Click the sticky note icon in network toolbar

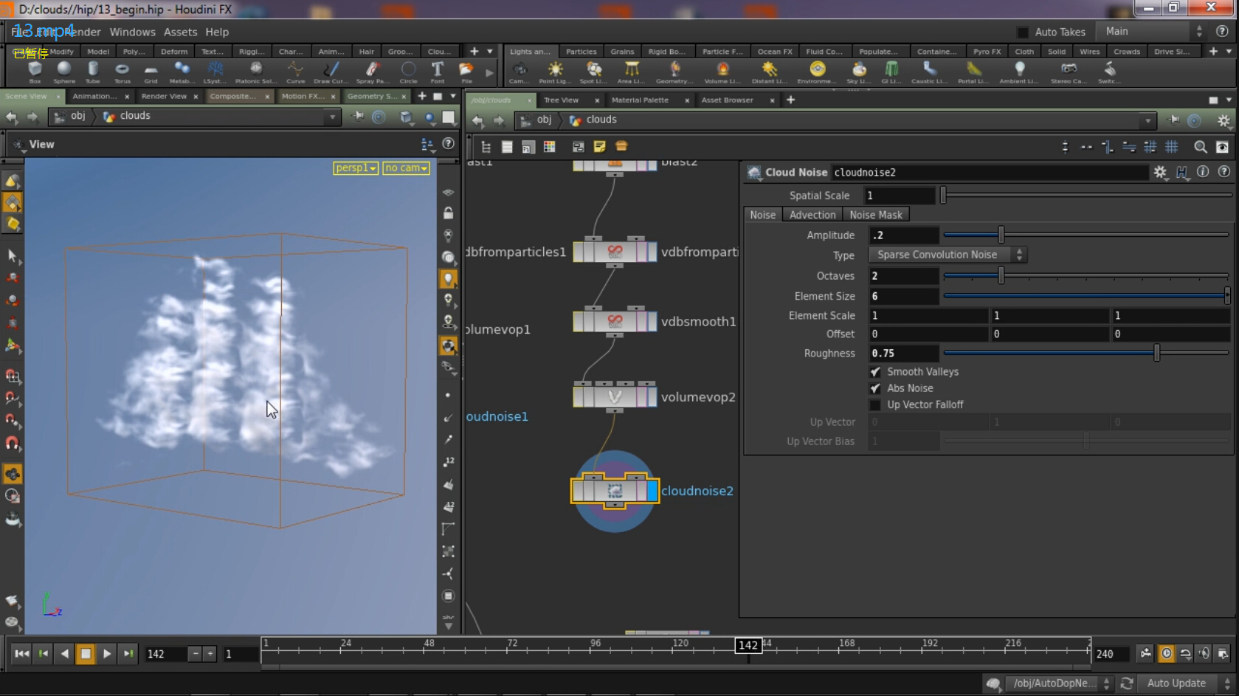click(x=599, y=147)
